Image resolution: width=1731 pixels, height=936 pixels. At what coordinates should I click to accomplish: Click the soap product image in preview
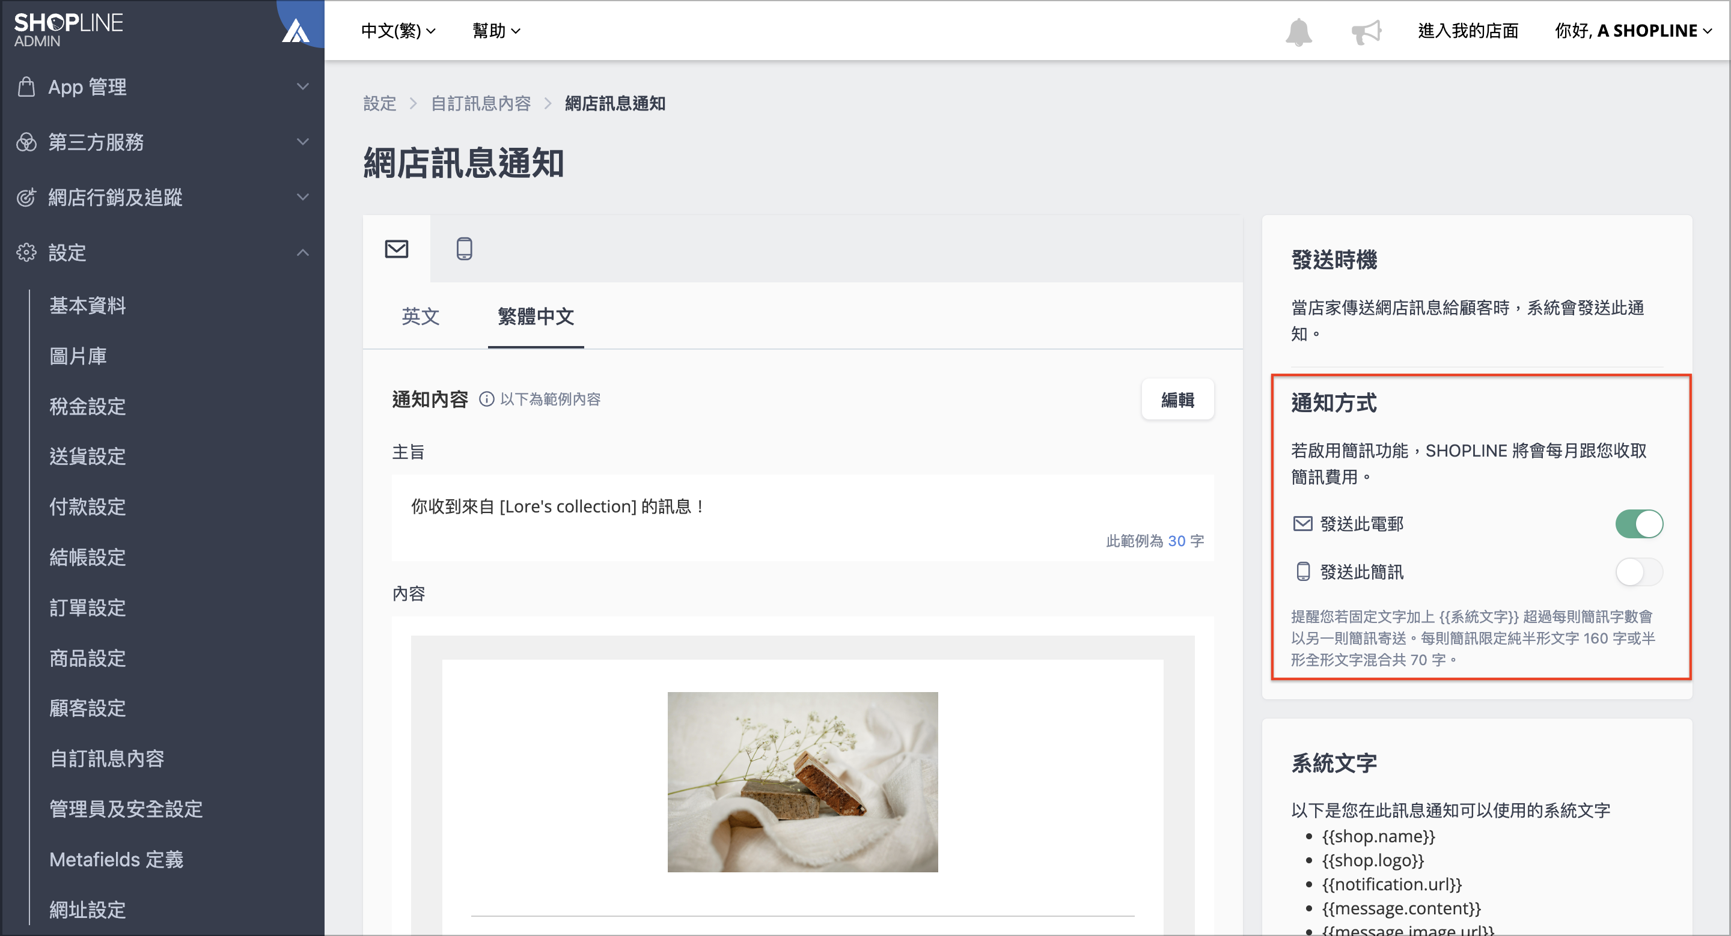click(x=802, y=782)
